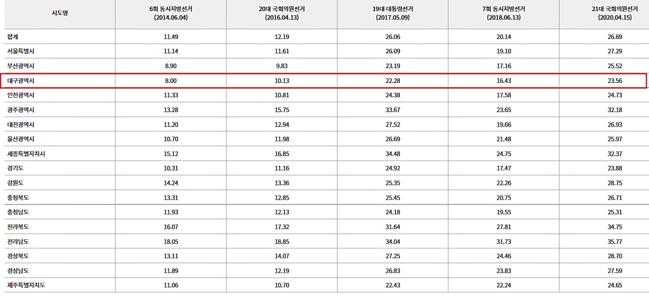Select 강원도's 14.24 value cell

[x=171, y=183]
